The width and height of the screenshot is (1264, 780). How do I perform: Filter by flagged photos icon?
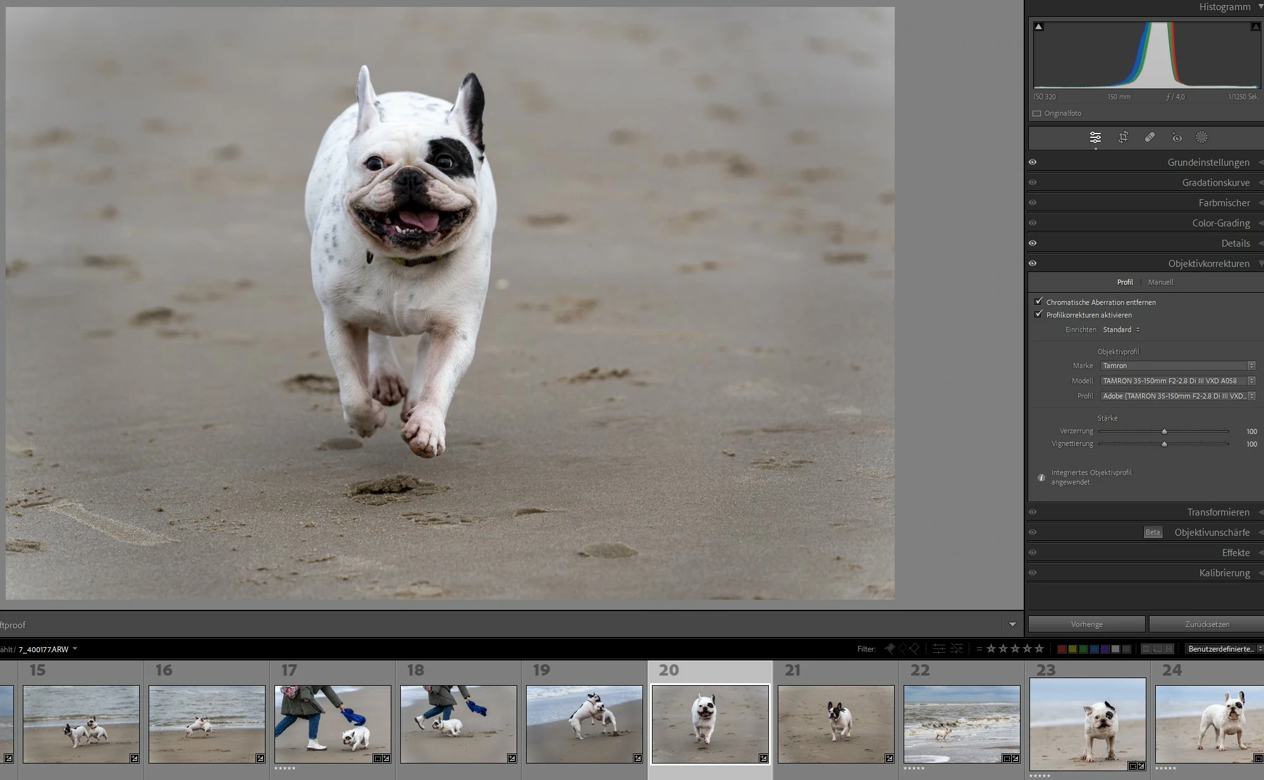point(890,648)
